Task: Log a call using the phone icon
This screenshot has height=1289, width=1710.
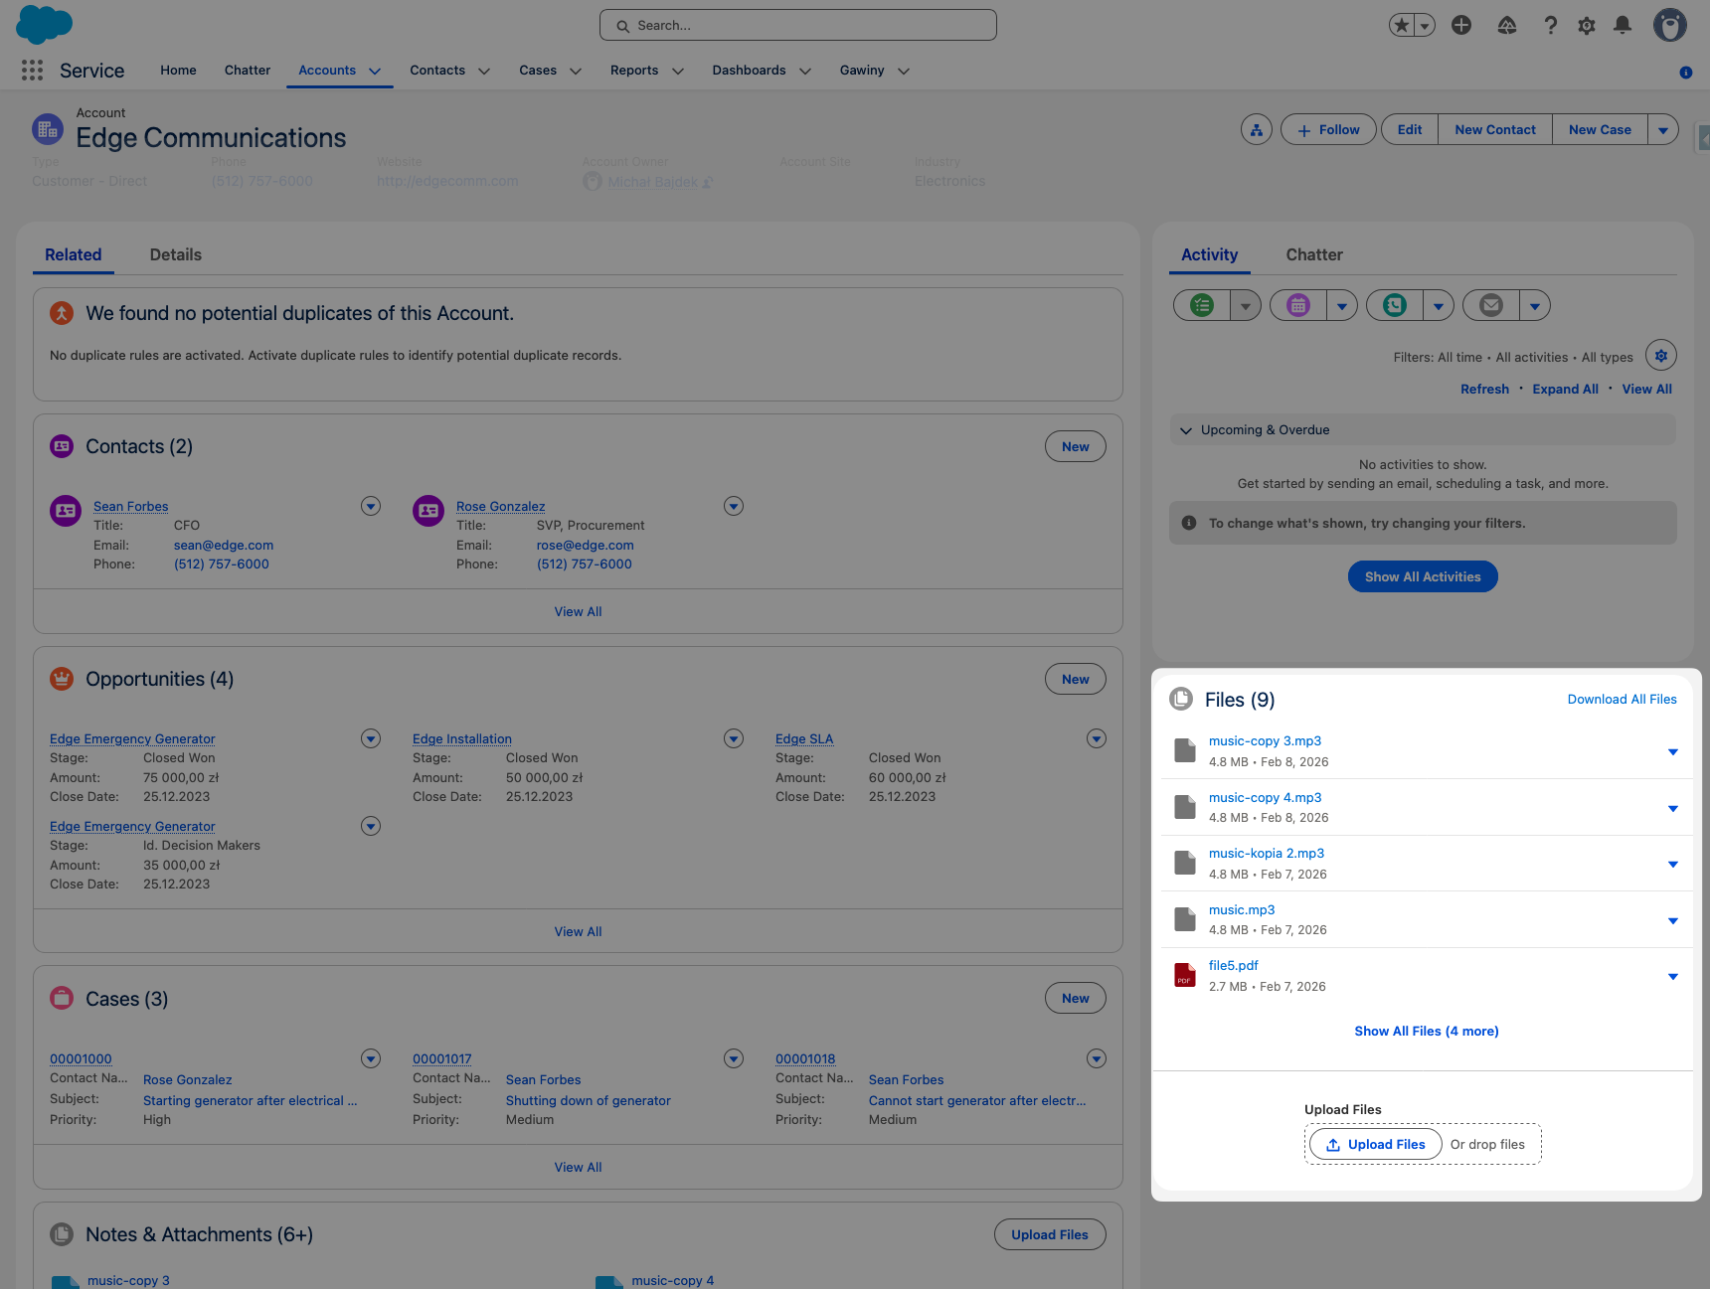Action: (1394, 305)
